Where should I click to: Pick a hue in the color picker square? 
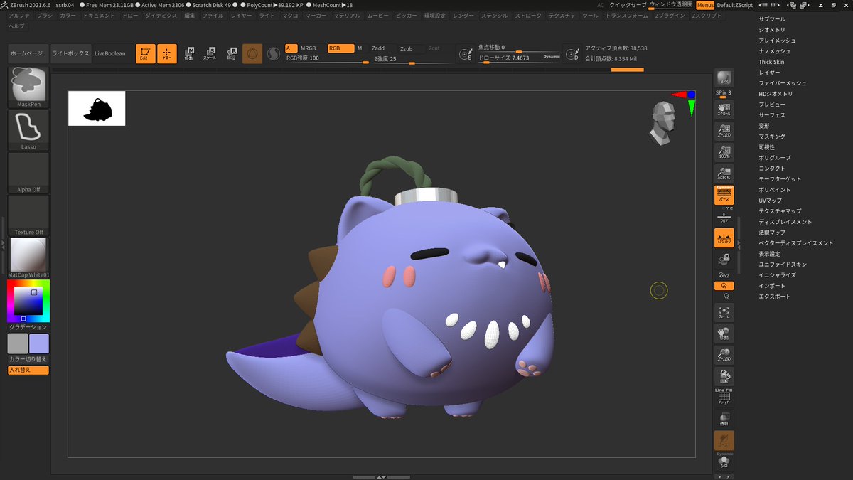click(28, 301)
